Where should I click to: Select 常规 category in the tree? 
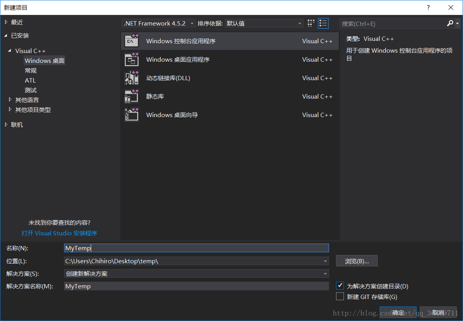pos(31,70)
